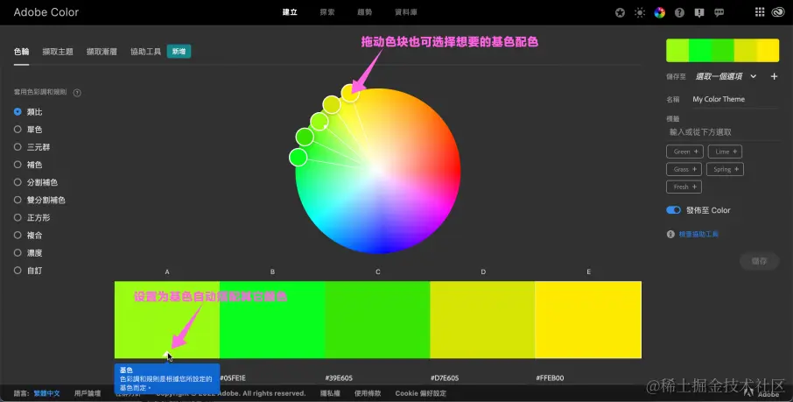Click the theme preview strip in sidebar

(722, 51)
